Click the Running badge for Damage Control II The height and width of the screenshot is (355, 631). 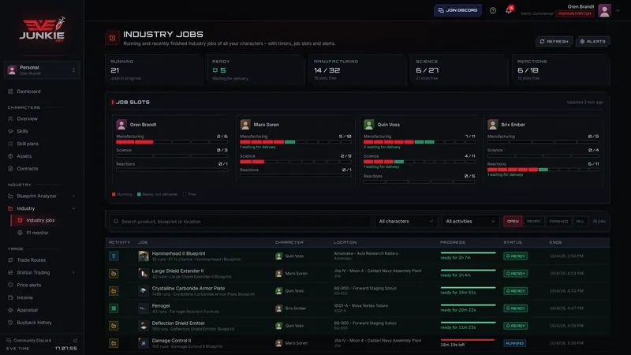(x=514, y=343)
